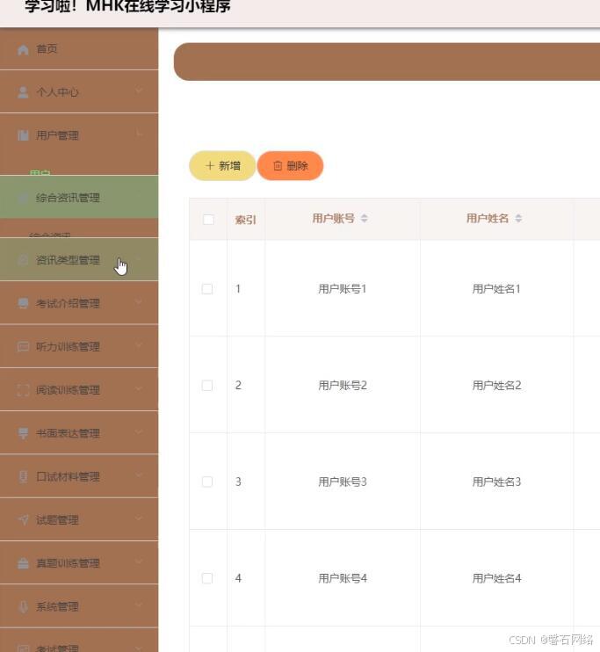This screenshot has height=652, width=600.
Task: Check the row 4 checkbox
Action: point(207,578)
